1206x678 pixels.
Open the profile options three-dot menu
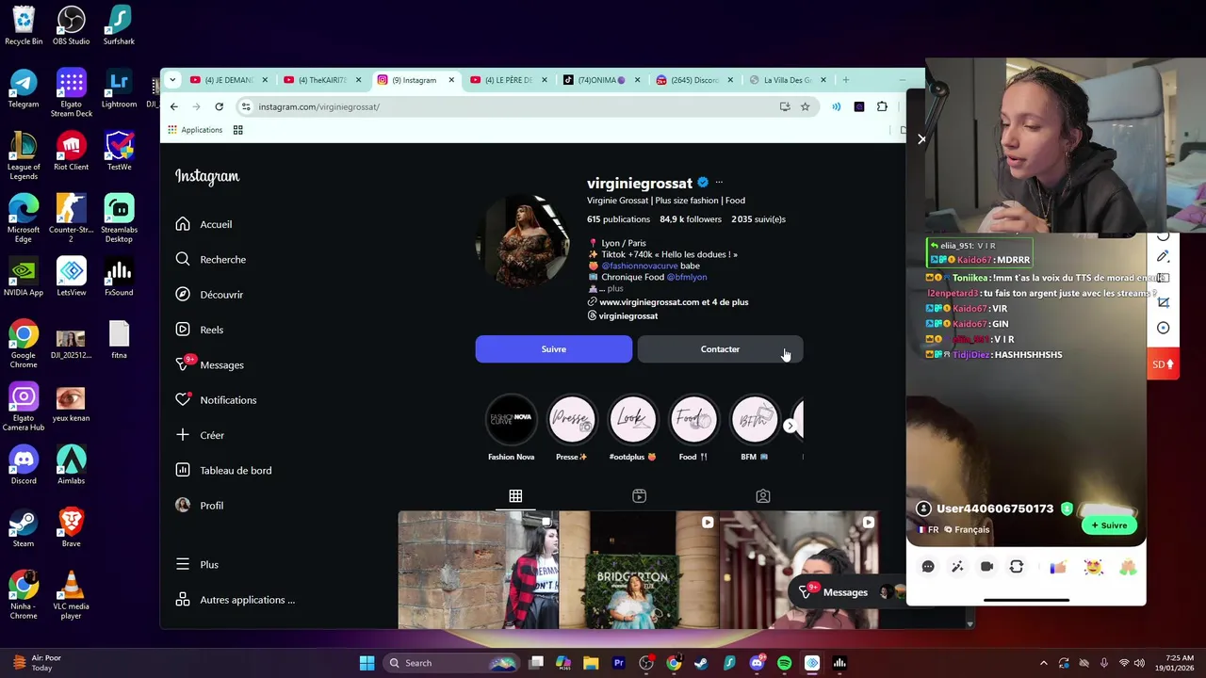click(x=719, y=183)
